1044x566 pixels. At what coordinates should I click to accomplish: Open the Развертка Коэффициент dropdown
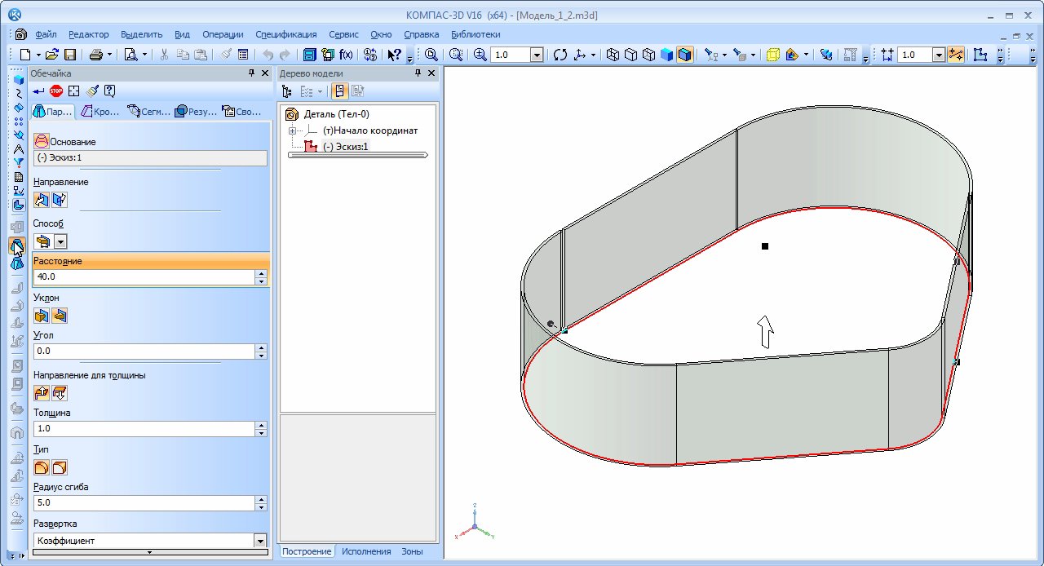[260, 541]
